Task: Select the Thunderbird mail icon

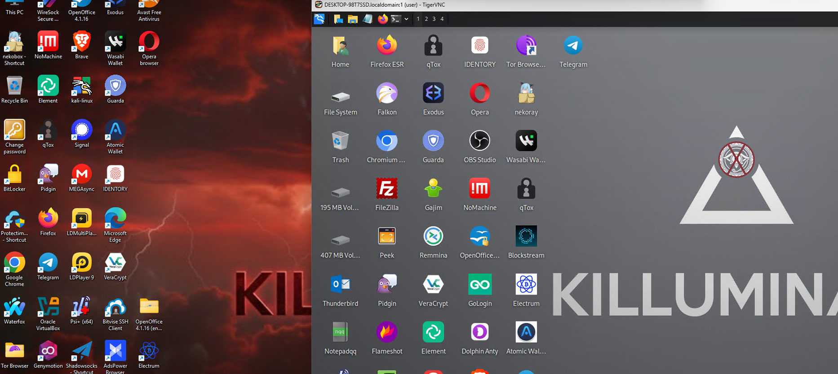Action: point(341,291)
